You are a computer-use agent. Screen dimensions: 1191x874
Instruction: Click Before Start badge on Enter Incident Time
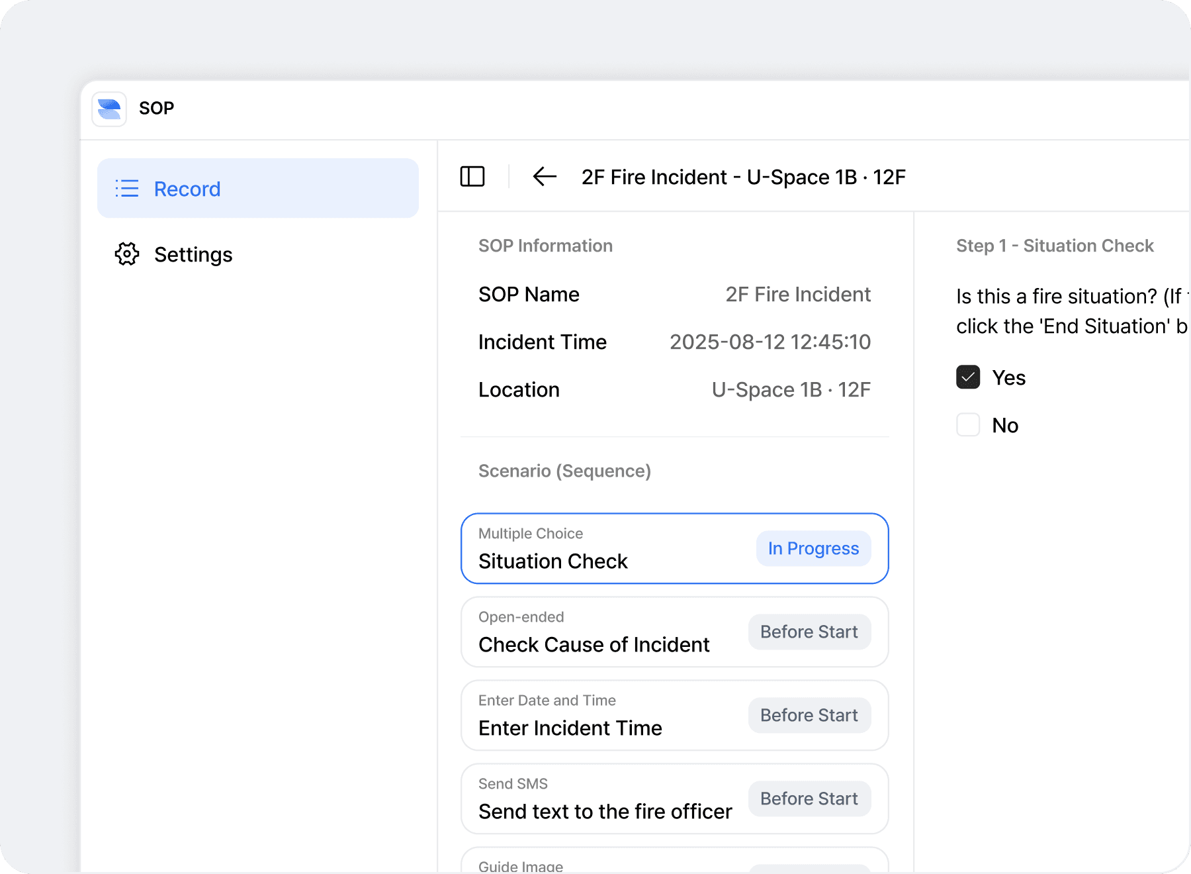tap(809, 716)
